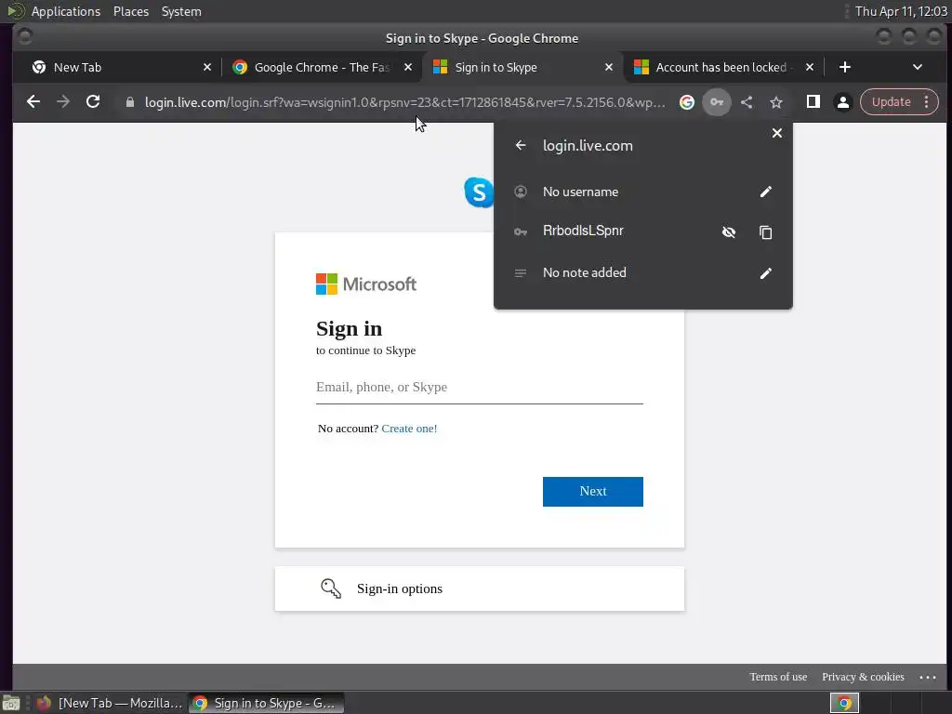Open Chrome three-dot menu

click(927, 102)
